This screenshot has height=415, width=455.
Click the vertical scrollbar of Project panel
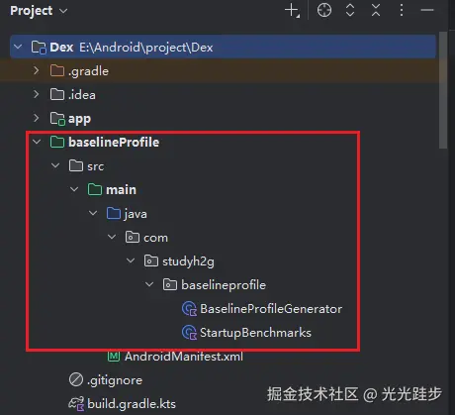tap(443, 90)
